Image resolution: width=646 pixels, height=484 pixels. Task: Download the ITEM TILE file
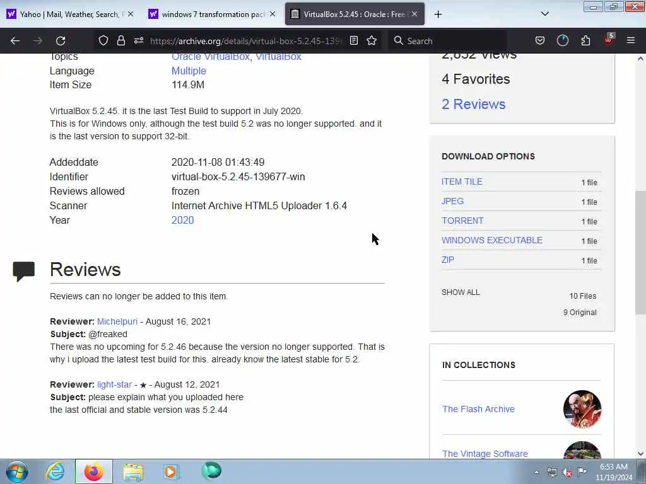click(462, 181)
